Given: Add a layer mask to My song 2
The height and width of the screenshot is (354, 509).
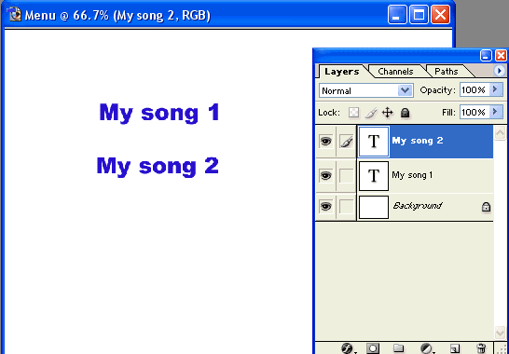Looking at the screenshot, I should (372, 348).
